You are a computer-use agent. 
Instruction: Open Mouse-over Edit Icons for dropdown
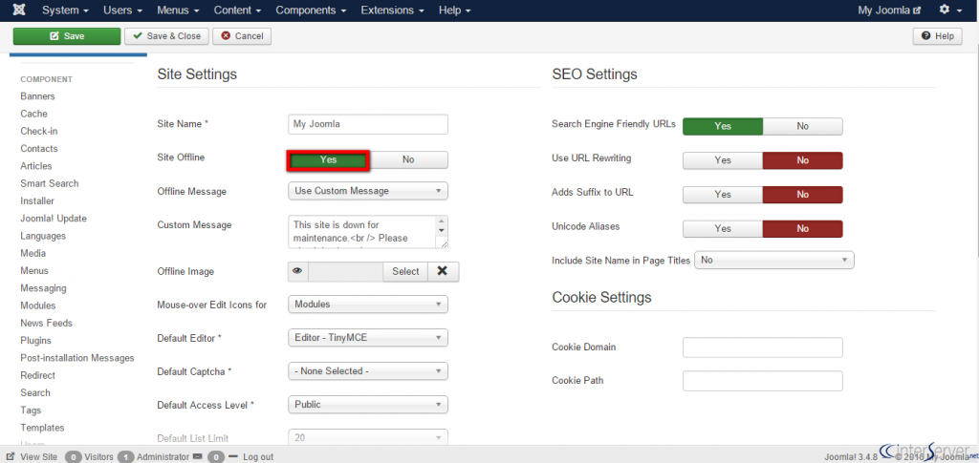pos(368,305)
